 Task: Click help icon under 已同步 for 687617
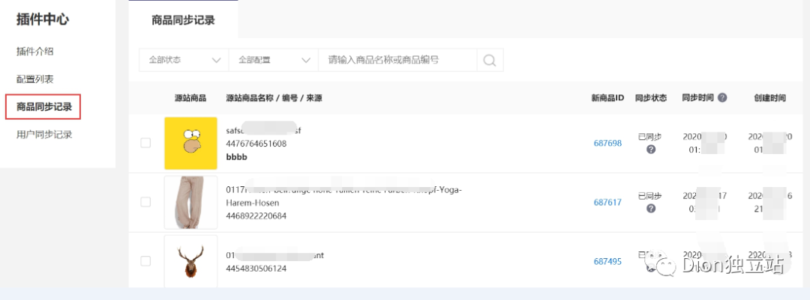(x=651, y=208)
